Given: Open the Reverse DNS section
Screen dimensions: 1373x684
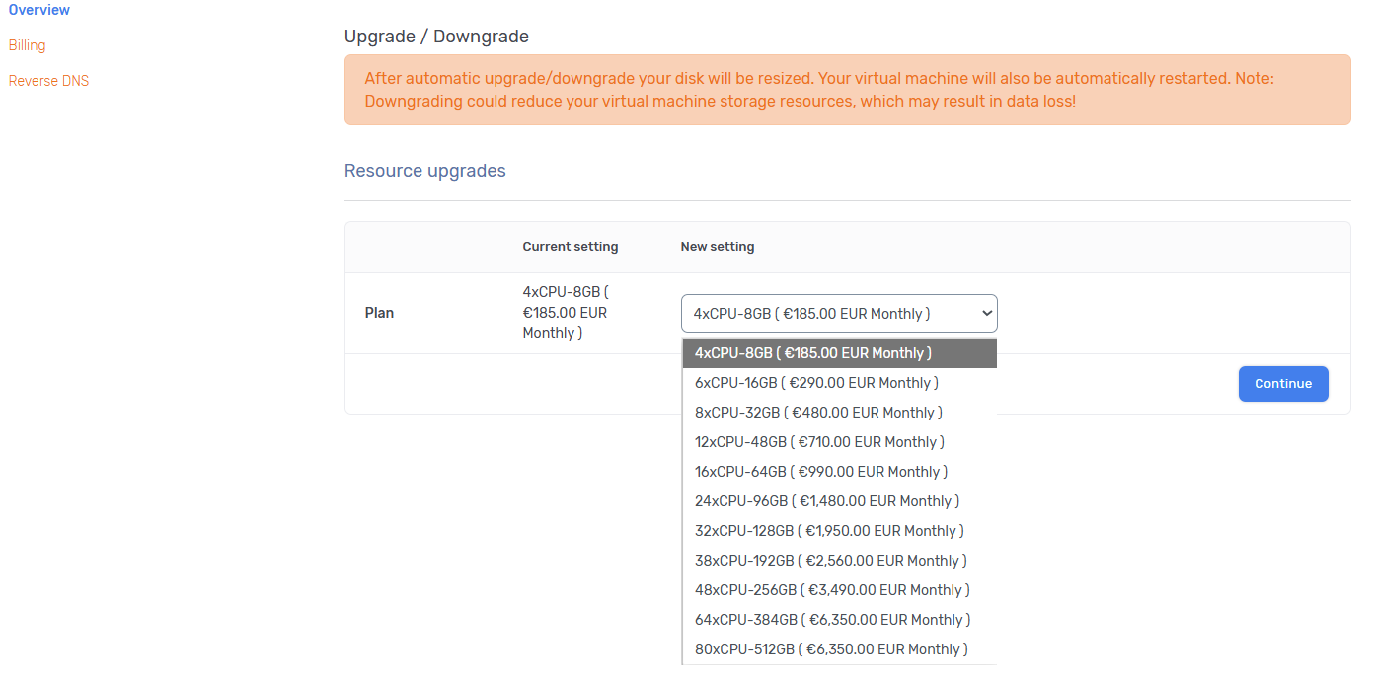Looking at the screenshot, I should [49, 81].
